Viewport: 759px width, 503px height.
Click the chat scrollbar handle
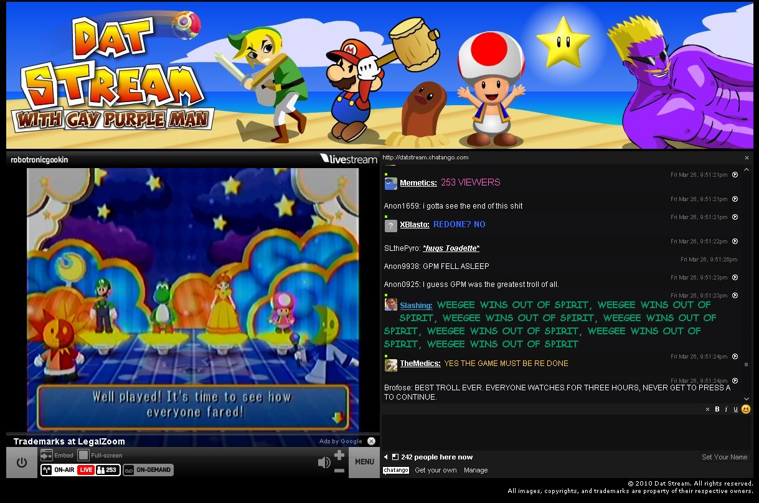pos(747,365)
